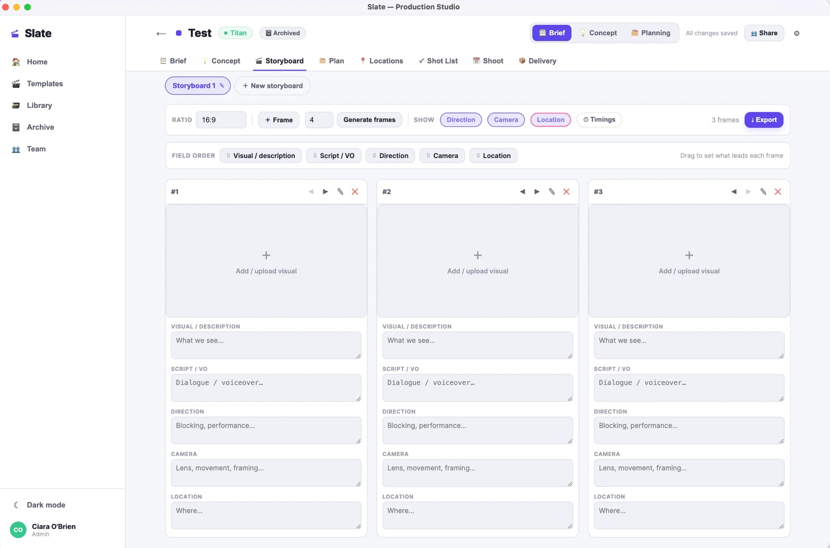Viewport: 830px width, 548px height.
Task: Rename Storyboard 1 via pencil icon
Action: pos(222,85)
